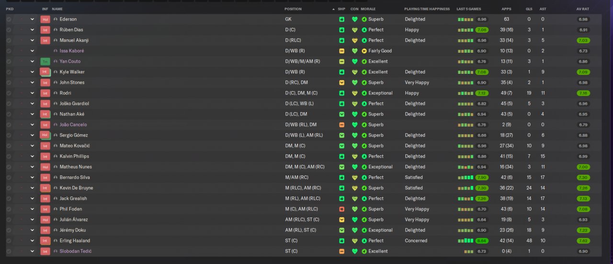Toggle the picked checkbox for Rodri
Image resolution: width=613 pixels, height=264 pixels.
[9, 93]
